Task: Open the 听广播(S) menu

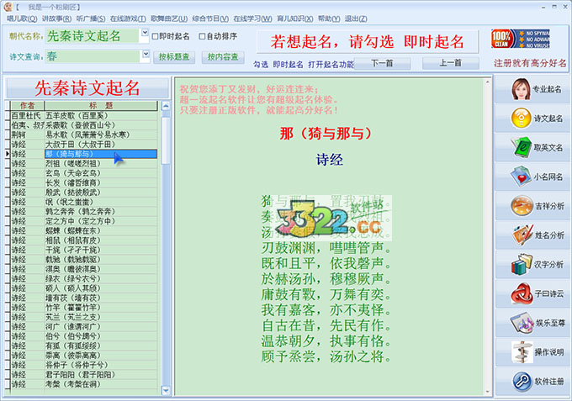Action: [91, 18]
